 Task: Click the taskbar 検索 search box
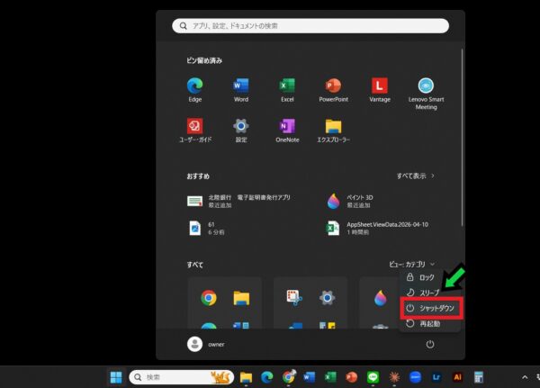click(x=182, y=377)
